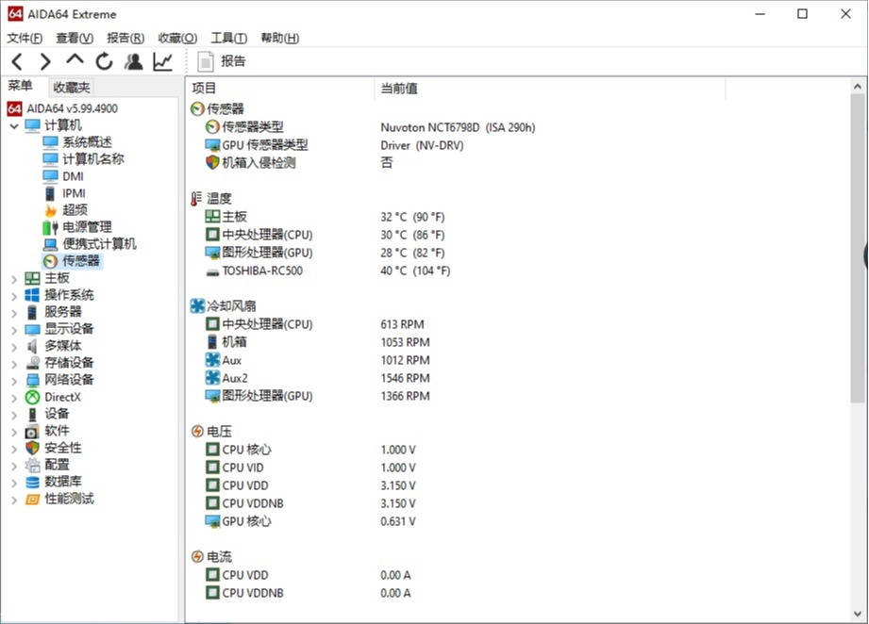Click the 设备 device icon
The height and width of the screenshot is (624, 869).
click(x=33, y=414)
